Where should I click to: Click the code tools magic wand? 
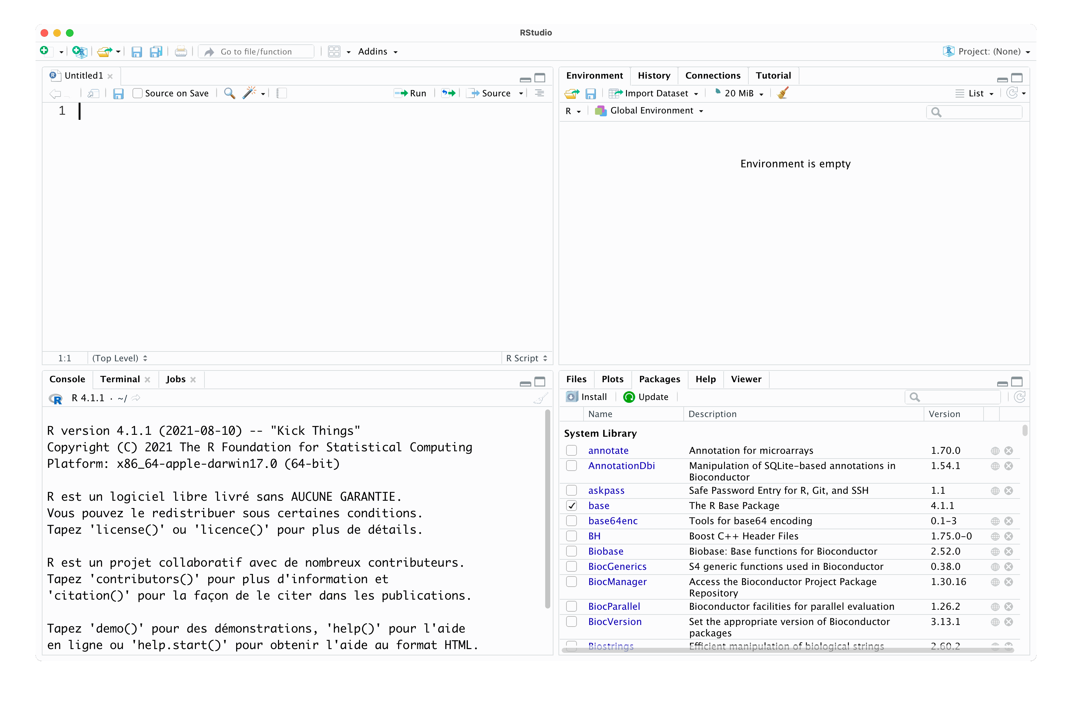(249, 93)
